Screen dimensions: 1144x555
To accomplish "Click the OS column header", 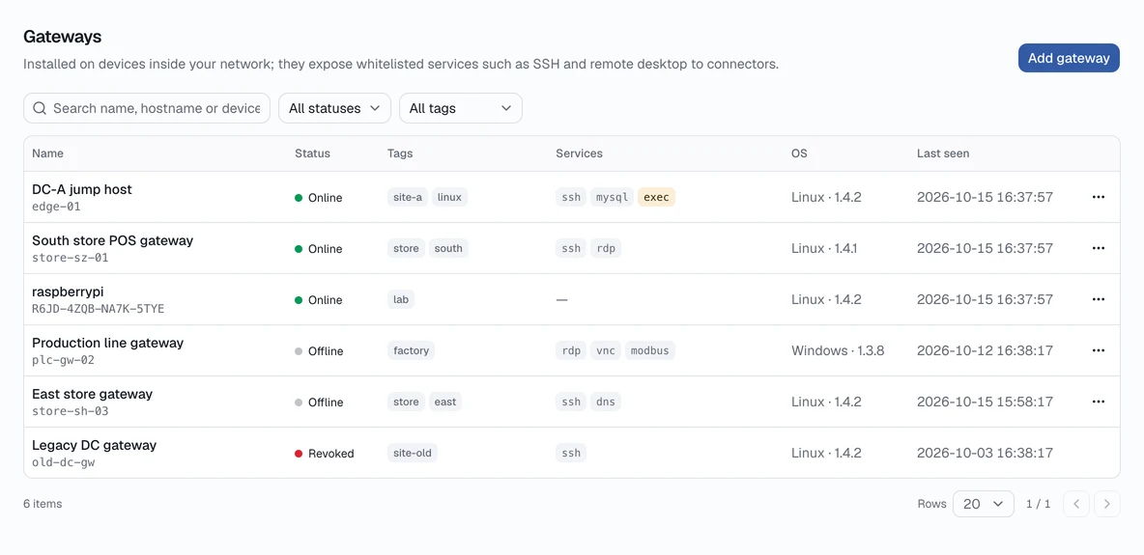I will (x=800, y=153).
